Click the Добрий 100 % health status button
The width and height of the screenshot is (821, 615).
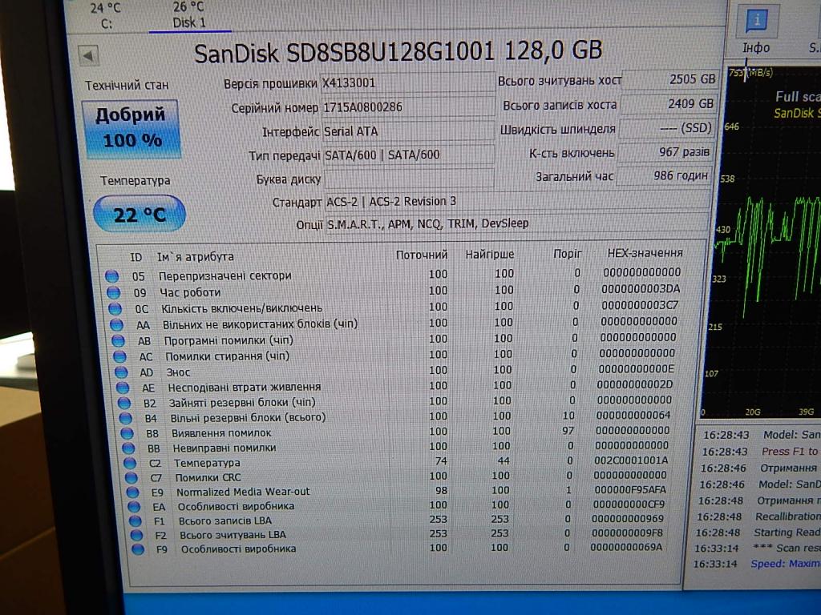(131, 129)
